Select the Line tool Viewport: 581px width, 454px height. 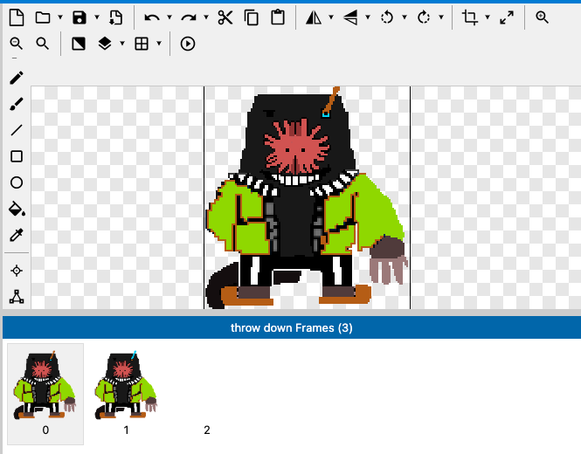(17, 130)
